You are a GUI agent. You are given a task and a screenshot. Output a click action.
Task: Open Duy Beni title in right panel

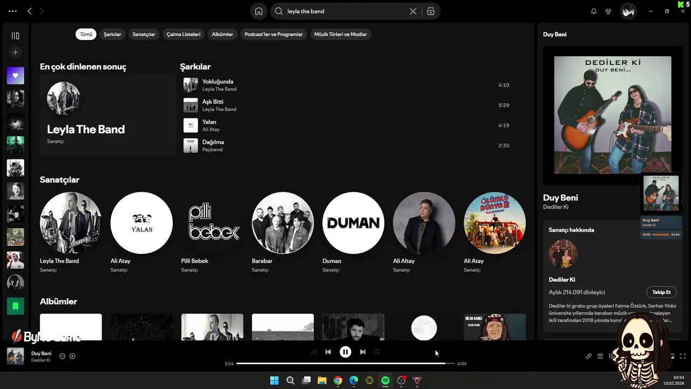[560, 198]
